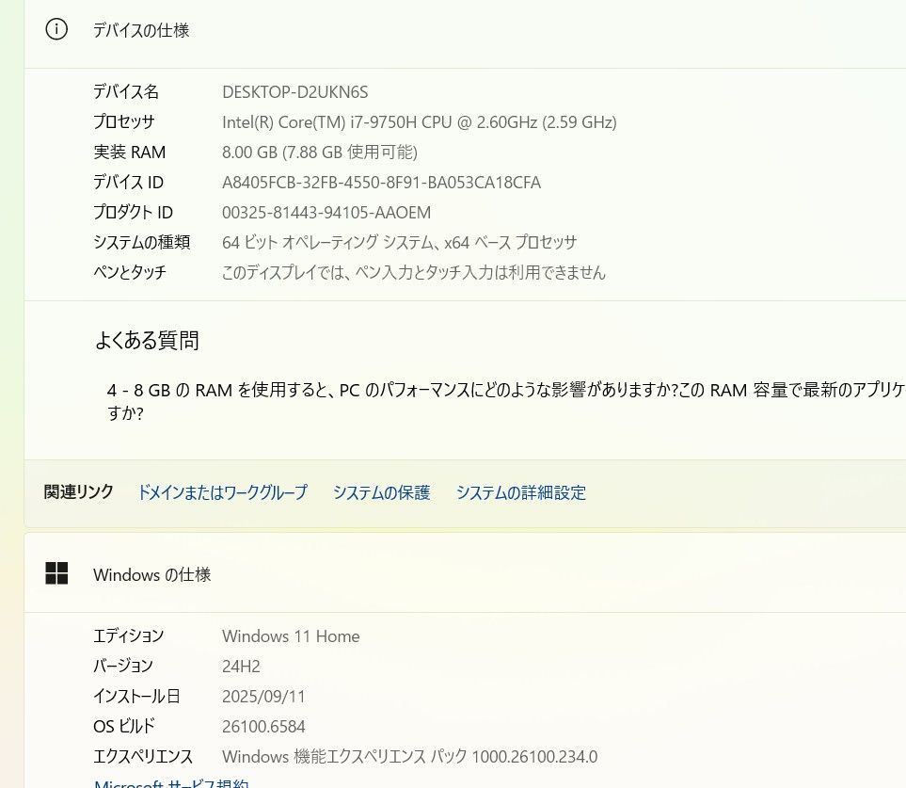Screen dimensions: 906x788
Task: Click the デバイス名 label
Action: (126, 91)
